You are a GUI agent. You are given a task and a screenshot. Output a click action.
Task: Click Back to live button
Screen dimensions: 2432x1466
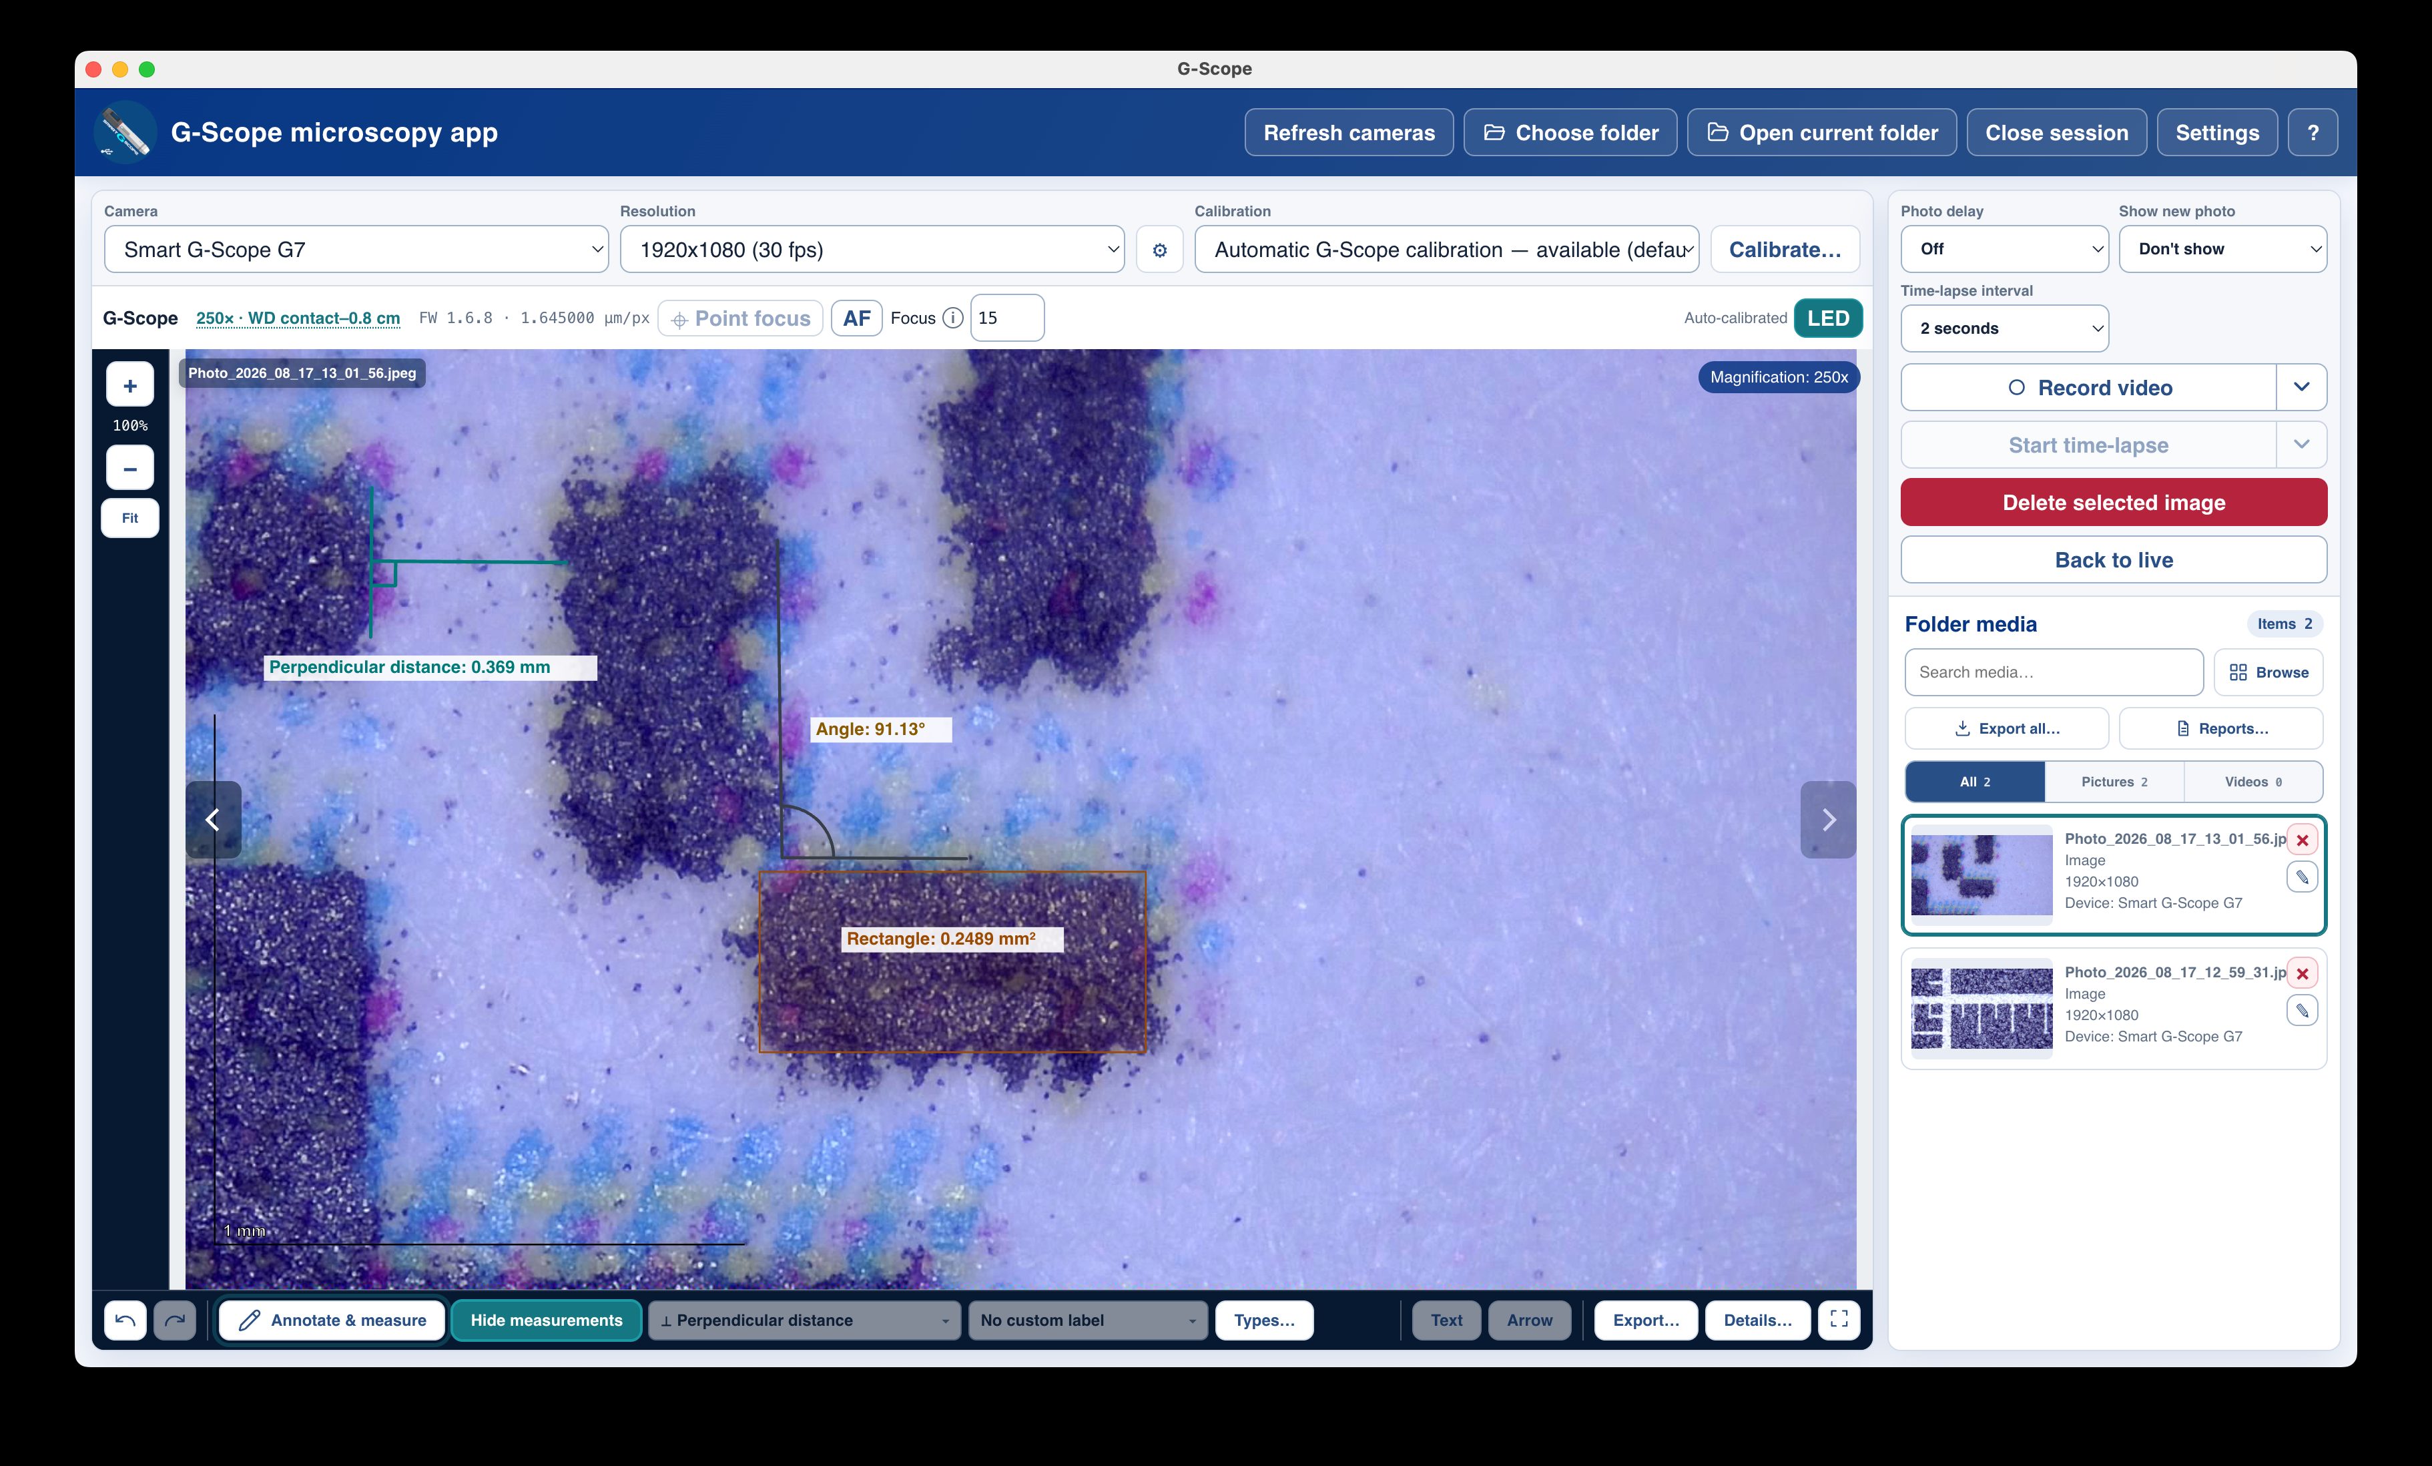2113,559
